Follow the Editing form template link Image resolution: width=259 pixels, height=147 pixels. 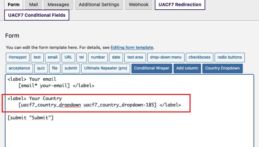(x=132, y=47)
